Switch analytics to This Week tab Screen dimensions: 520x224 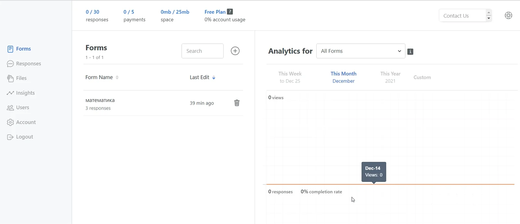click(x=290, y=77)
